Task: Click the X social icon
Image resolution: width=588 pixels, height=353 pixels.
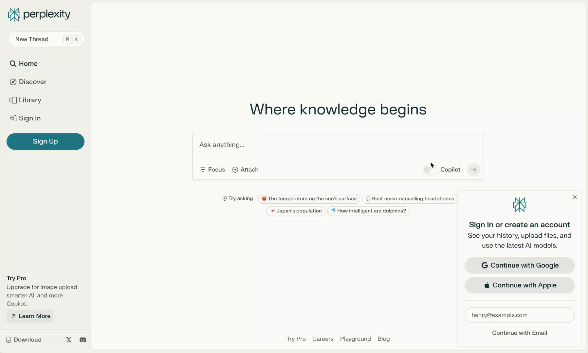Action: 68,340
